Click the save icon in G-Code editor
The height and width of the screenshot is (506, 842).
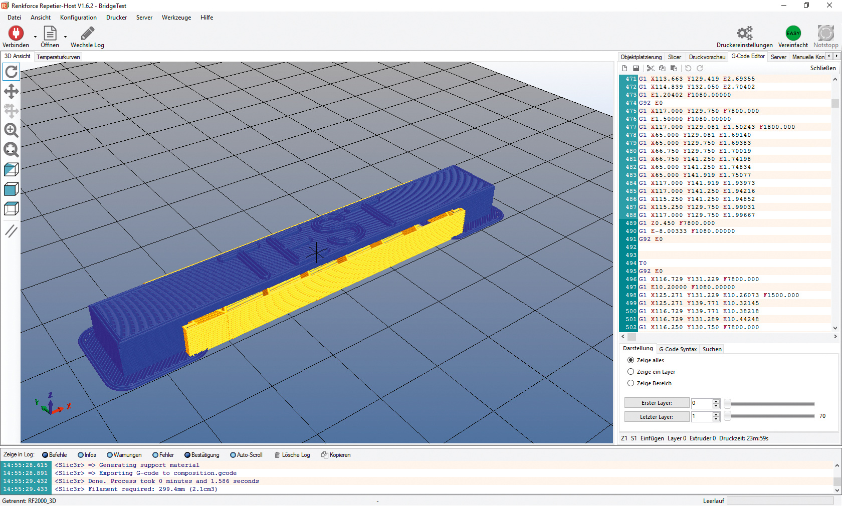point(636,68)
